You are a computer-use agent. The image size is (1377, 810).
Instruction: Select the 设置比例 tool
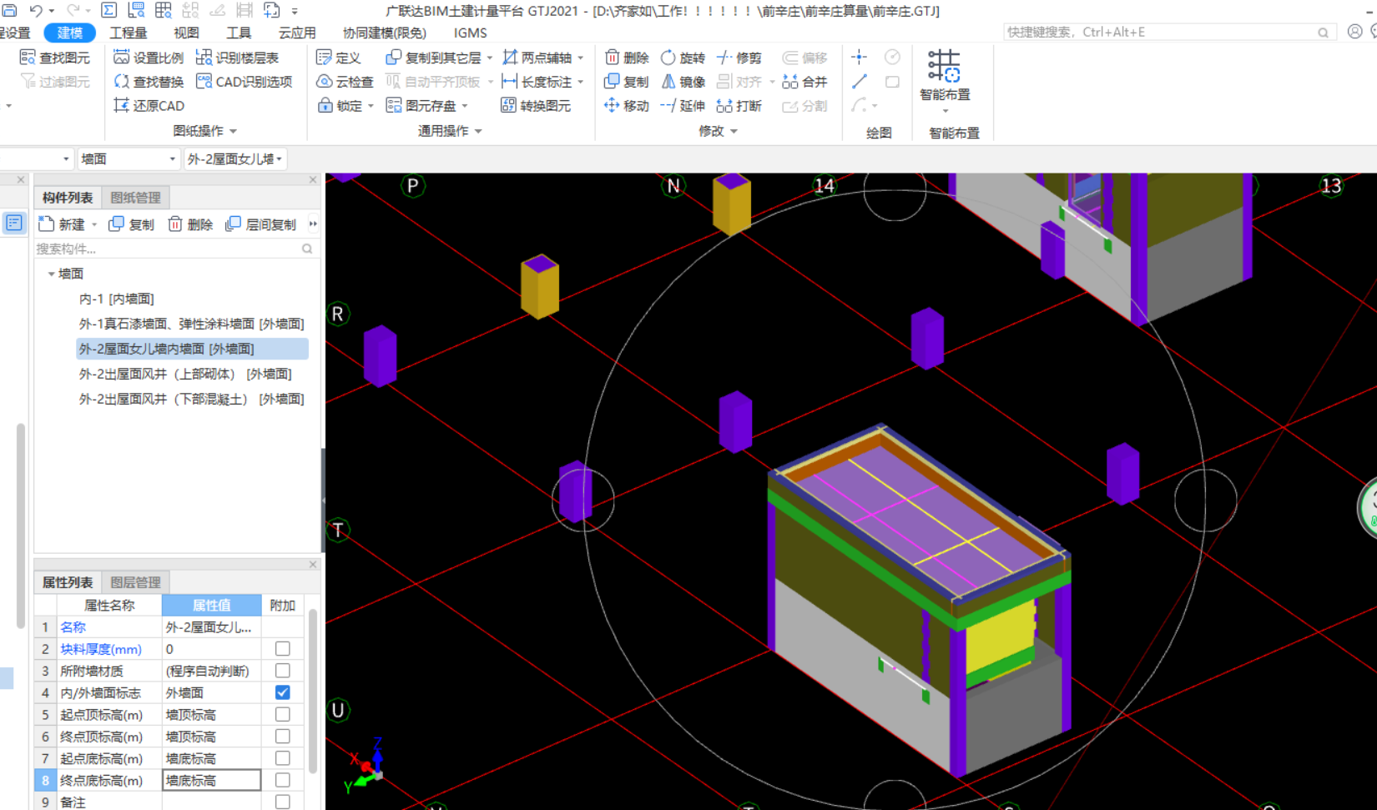coord(149,58)
